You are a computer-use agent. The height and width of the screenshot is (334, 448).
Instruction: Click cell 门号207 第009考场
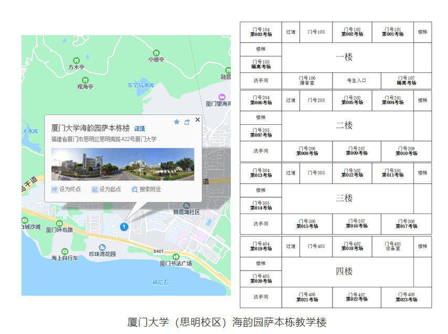coord(357,151)
